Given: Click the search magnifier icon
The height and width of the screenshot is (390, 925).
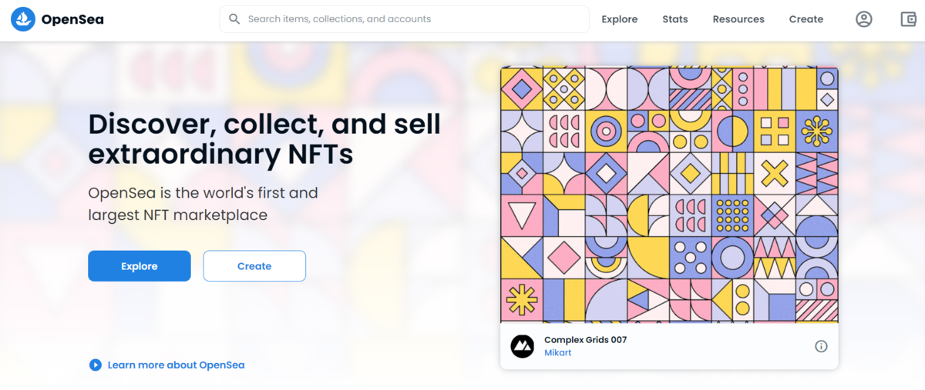Looking at the screenshot, I should (234, 19).
